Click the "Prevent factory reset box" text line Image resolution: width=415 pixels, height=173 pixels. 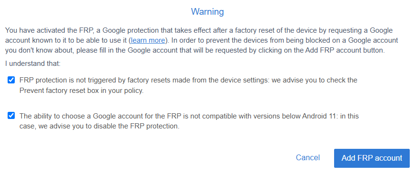[x=81, y=91]
